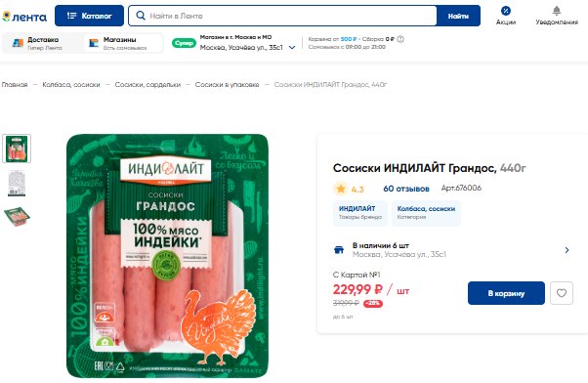Expand availability details with right chevron

coord(567,250)
